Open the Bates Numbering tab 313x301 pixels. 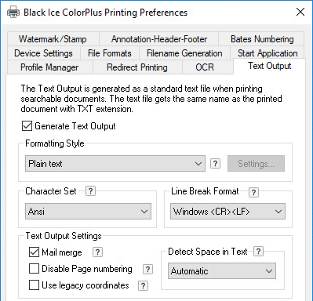[262, 39]
